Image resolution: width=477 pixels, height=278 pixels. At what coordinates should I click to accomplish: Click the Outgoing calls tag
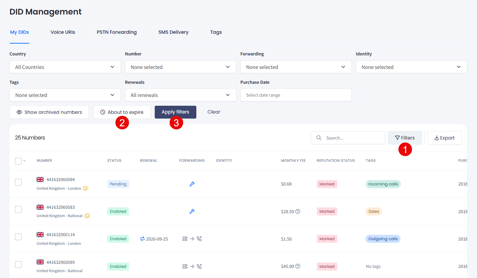383,239
